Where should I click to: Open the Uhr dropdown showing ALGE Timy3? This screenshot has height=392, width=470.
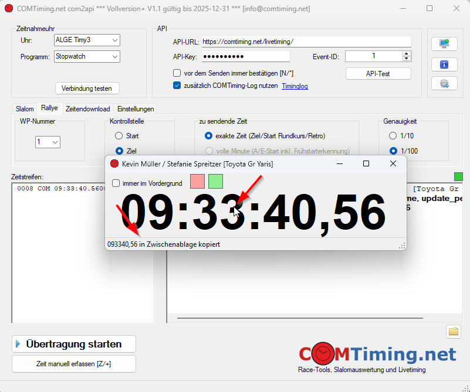87,40
